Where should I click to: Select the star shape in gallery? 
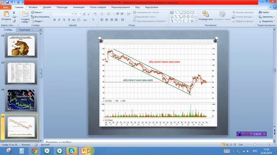point(192,21)
